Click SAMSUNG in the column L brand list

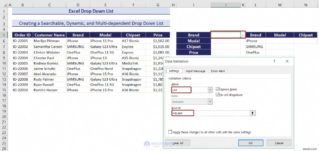tap(256, 47)
